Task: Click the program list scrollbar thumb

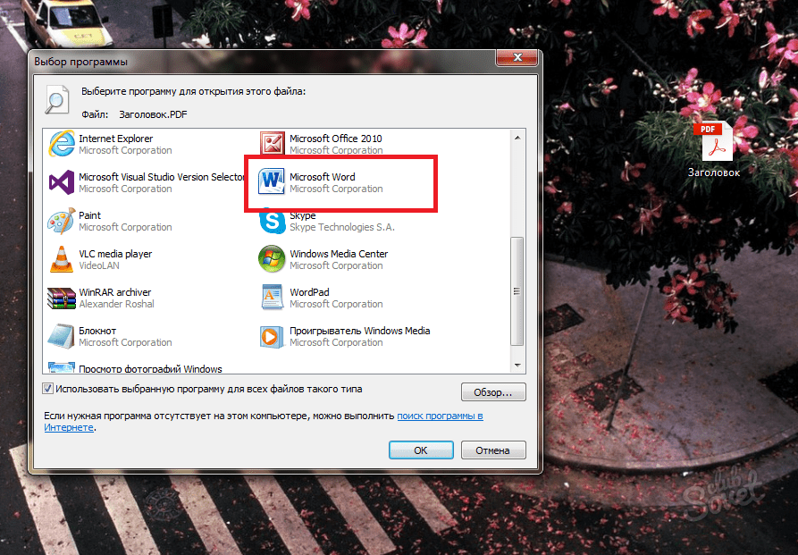Action: (517, 291)
